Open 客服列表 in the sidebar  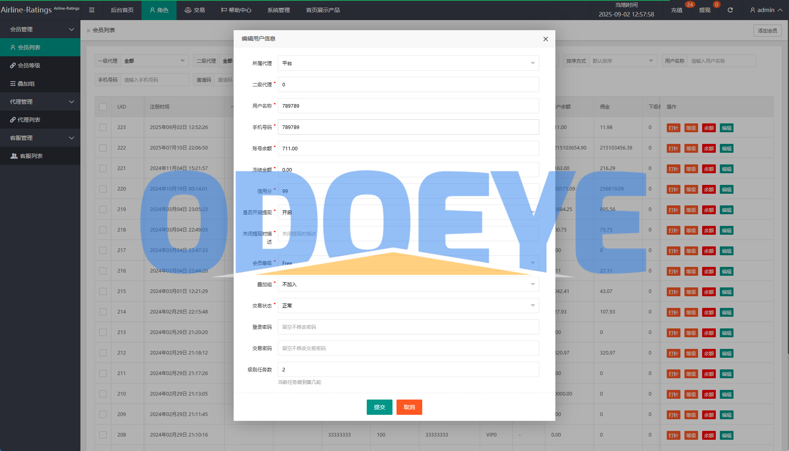[x=31, y=156]
